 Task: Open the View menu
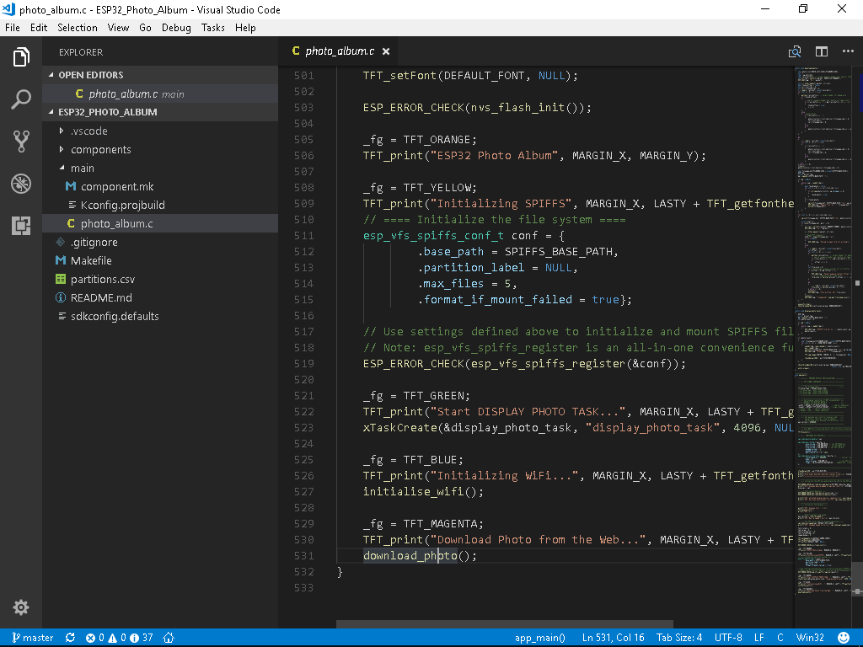click(x=118, y=28)
